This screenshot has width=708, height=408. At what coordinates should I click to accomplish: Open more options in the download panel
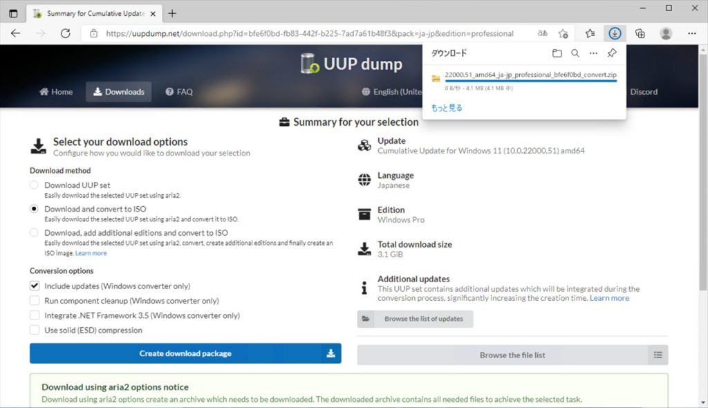pyautogui.click(x=593, y=53)
